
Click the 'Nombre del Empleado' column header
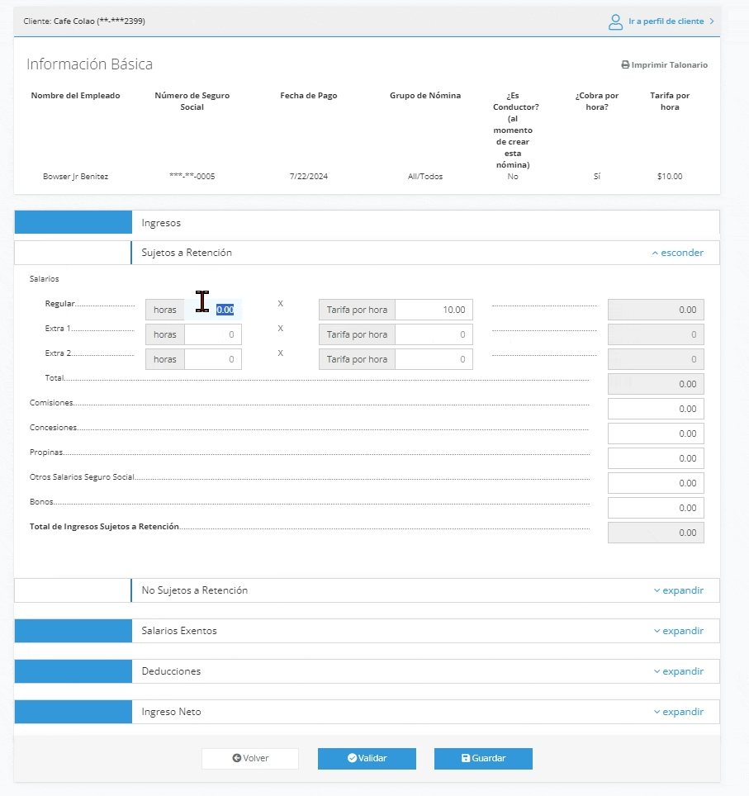point(76,96)
